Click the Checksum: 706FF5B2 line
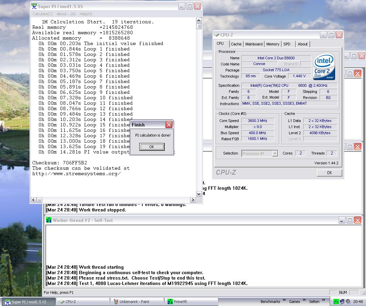The height and width of the screenshot is (306, 366). click(x=60, y=163)
